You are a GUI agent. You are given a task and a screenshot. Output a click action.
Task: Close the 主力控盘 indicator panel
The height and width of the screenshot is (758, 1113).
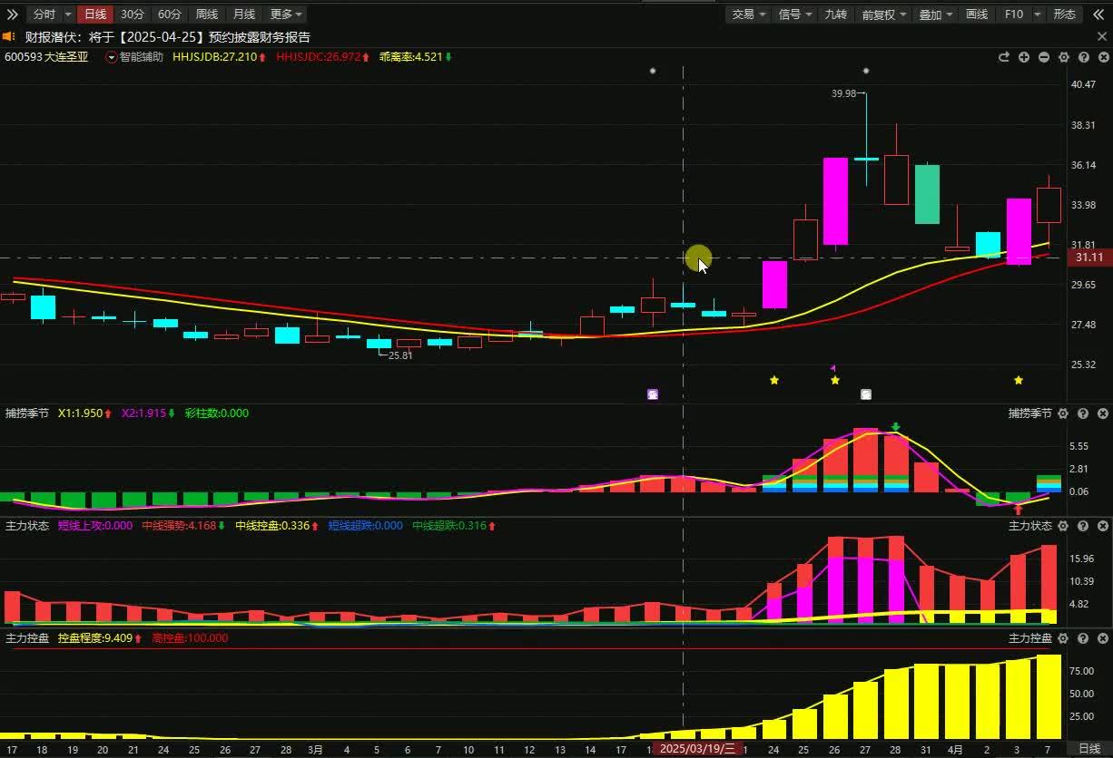(x=1103, y=638)
